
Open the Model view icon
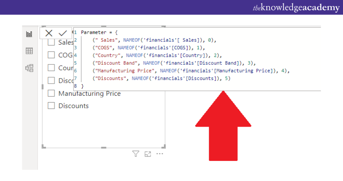click(x=29, y=68)
